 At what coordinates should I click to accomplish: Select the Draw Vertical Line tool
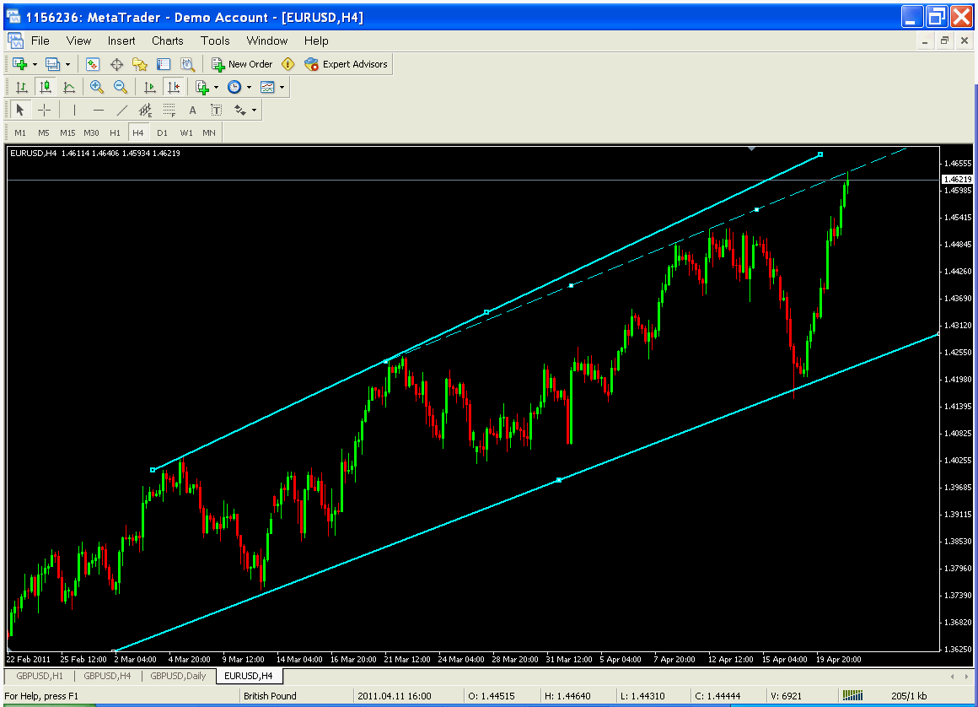[x=75, y=110]
